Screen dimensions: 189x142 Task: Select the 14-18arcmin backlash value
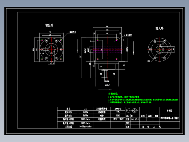click(85, 127)
